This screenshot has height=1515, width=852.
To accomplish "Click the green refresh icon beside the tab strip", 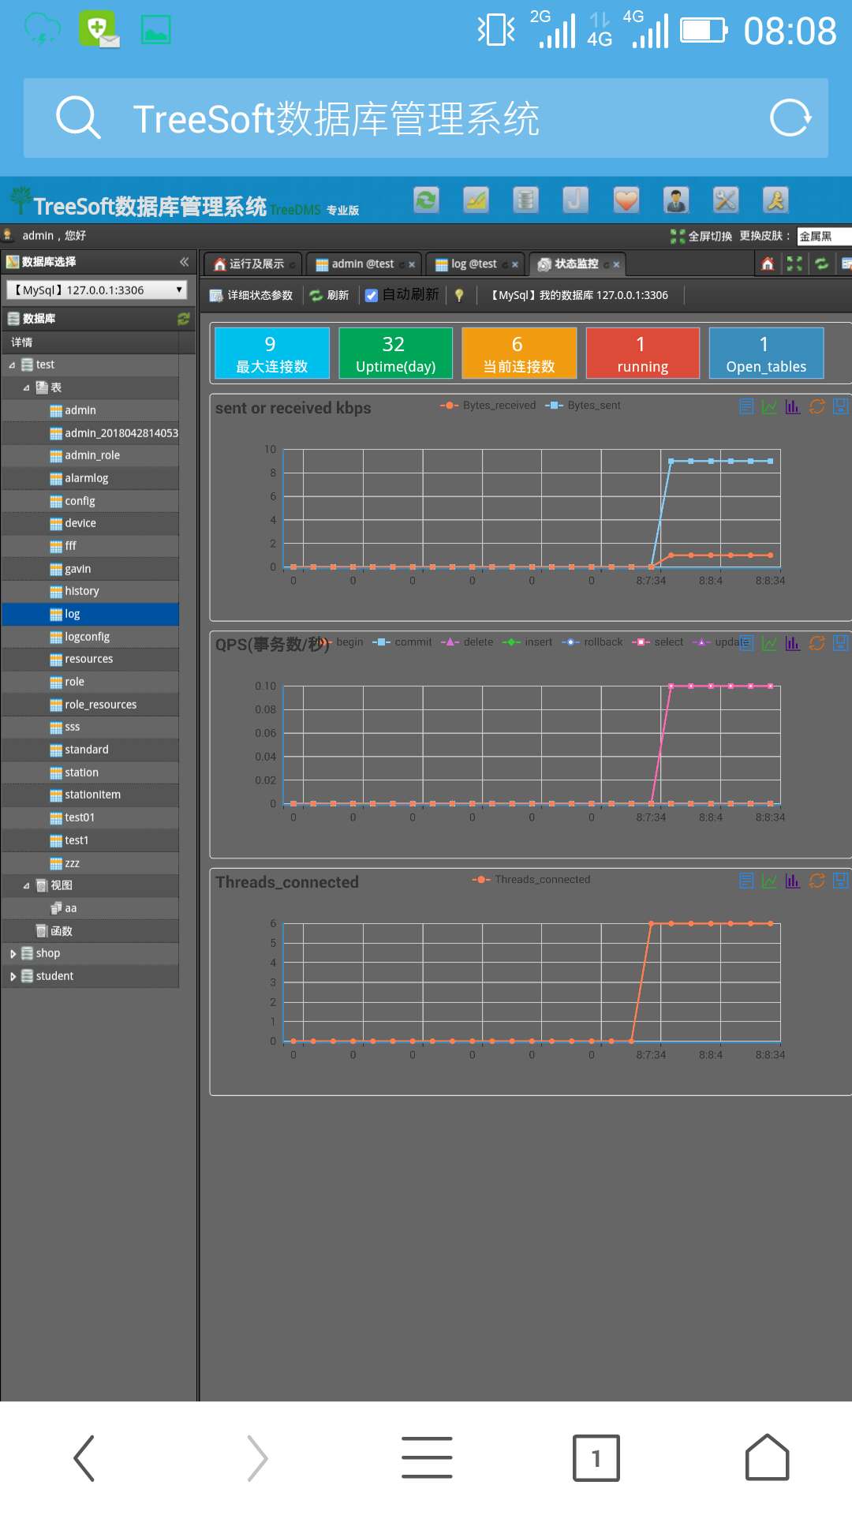I will [x=821, y=264].
